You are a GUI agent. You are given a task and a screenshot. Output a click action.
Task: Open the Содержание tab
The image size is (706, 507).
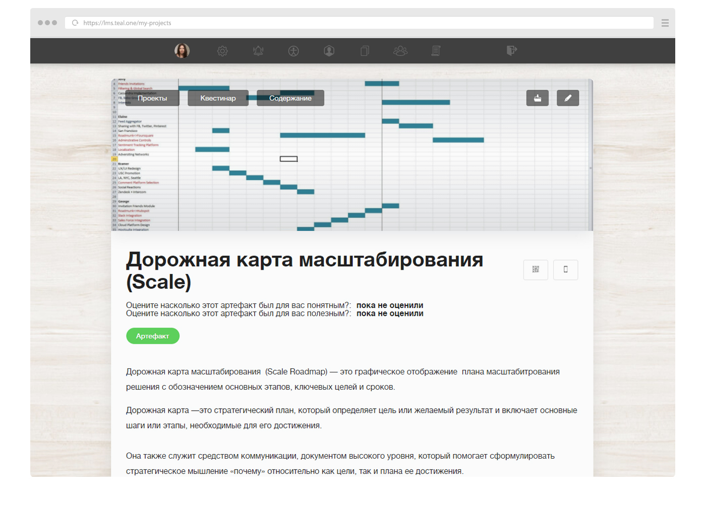(x=290, y=98)
